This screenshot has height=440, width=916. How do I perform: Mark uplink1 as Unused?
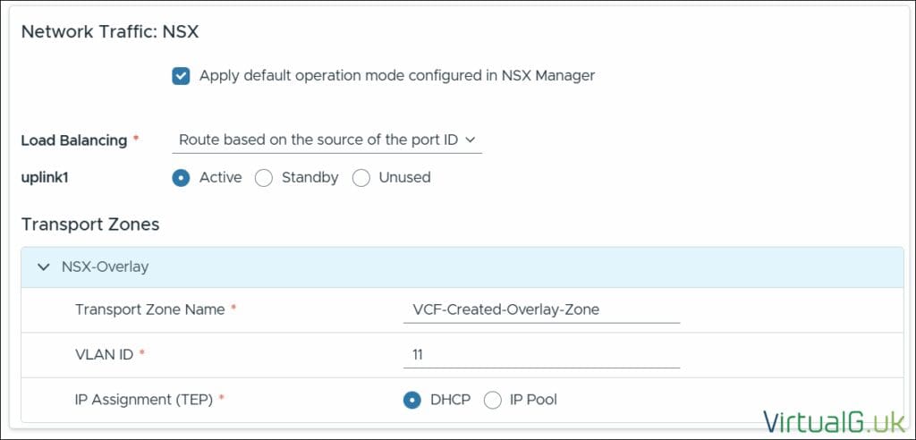(361, 178)
